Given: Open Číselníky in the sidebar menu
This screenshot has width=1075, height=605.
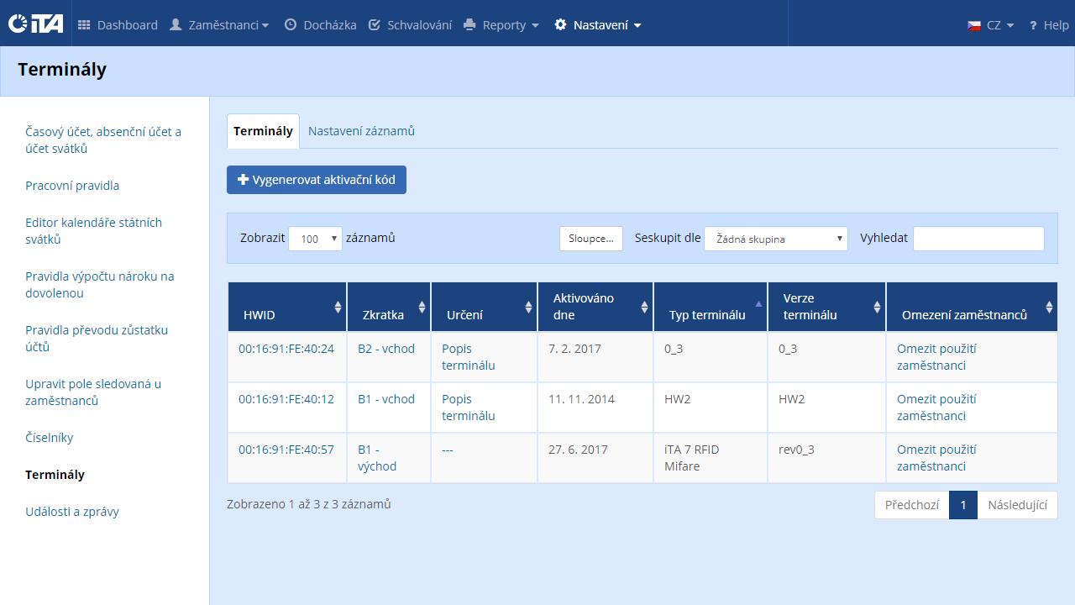Looking at the screenshot, I should click(x=50, y=438).
